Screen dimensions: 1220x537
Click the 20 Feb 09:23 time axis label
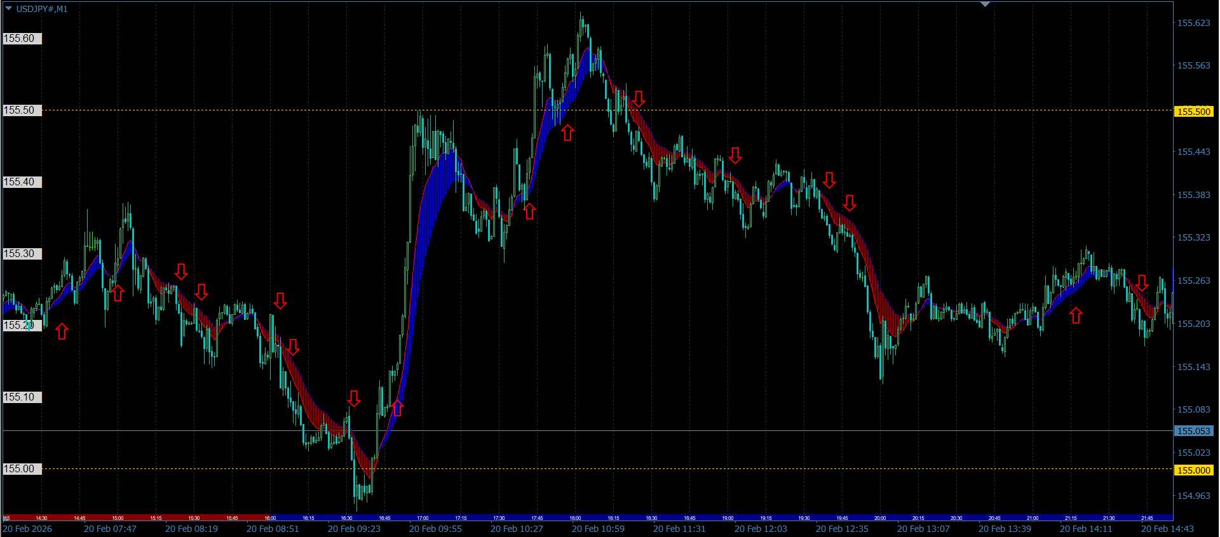click(354, 529)
